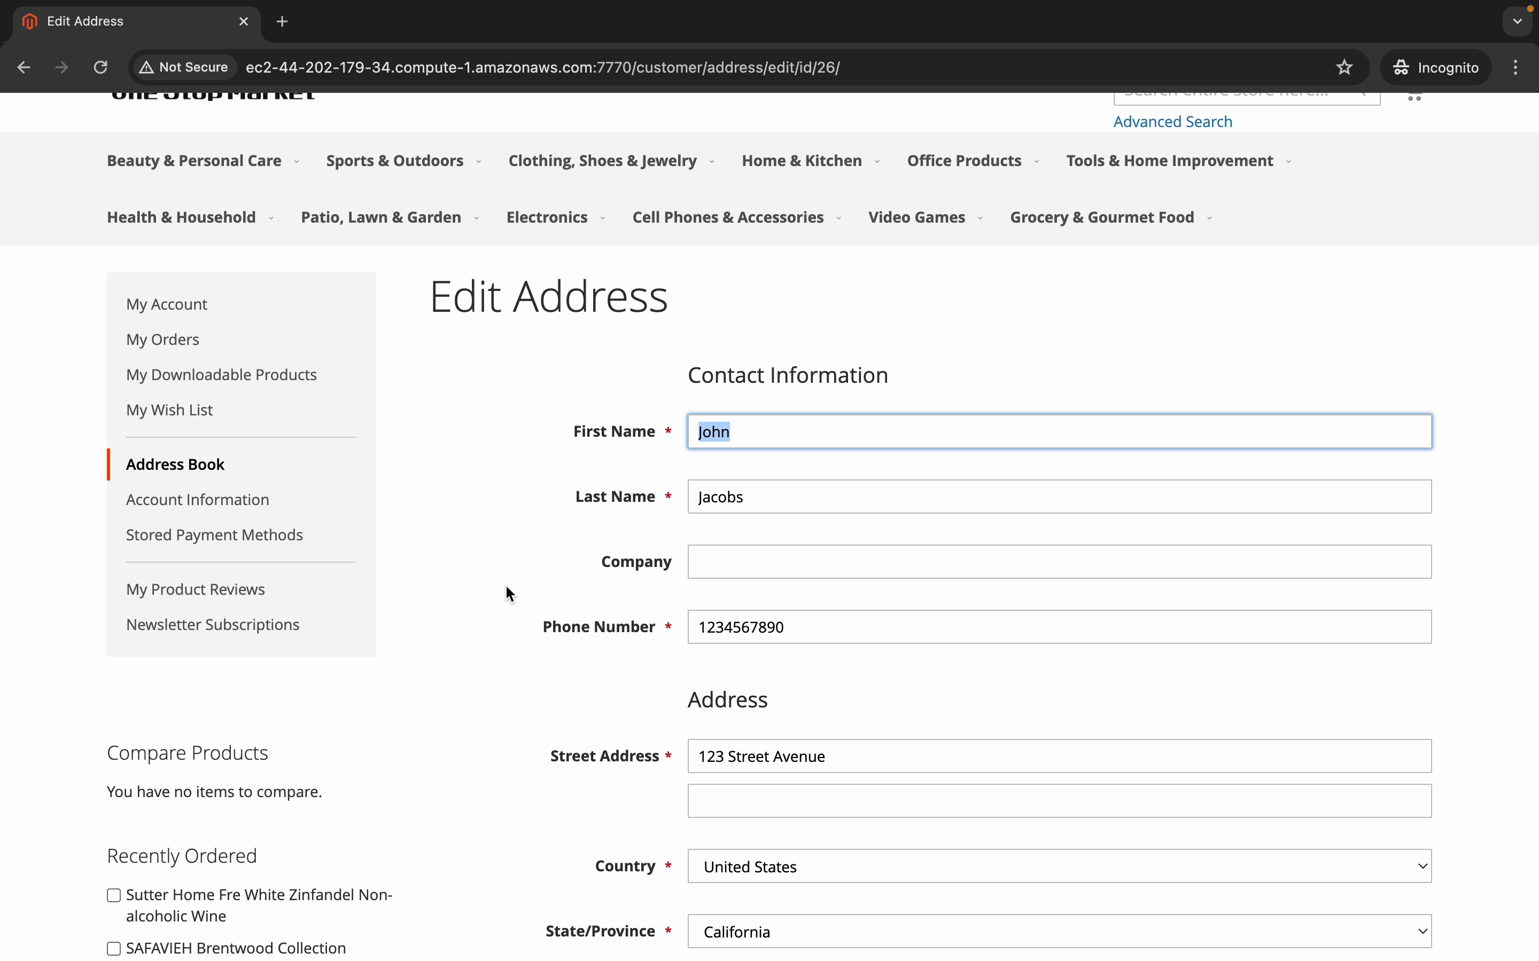Screen dimensions: 1539x961
Task: Open Video Games category menu
Action: coord(916,217)
